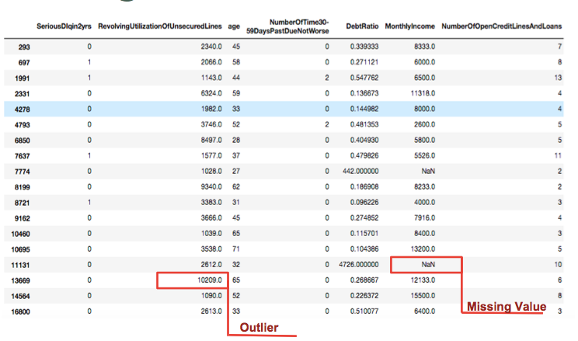Screen dimensions: 578x341
Task: Click the DebtRatio value 442.000000
Action: (x=360, y=171)
